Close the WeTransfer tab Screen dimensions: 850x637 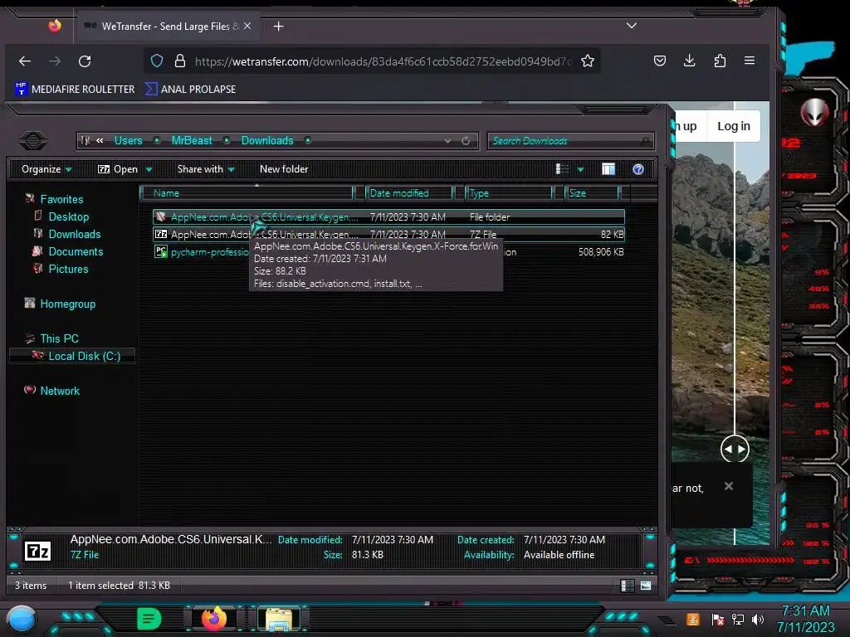click(247, 26)
